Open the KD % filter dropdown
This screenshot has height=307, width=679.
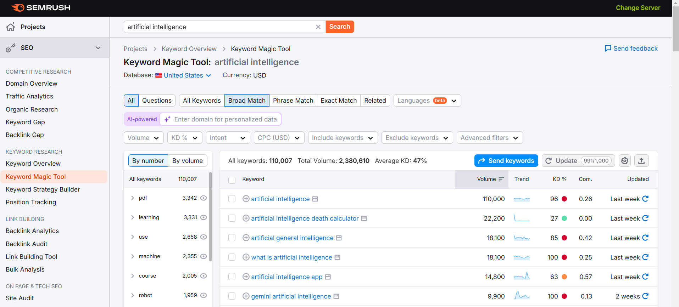click(x=185, y=138)
